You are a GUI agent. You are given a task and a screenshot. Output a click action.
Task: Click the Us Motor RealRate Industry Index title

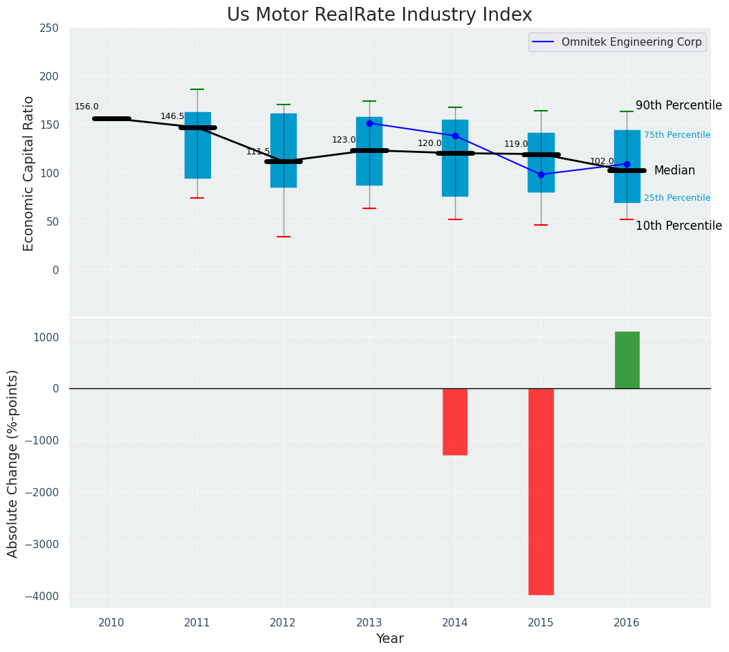point(379,15)
